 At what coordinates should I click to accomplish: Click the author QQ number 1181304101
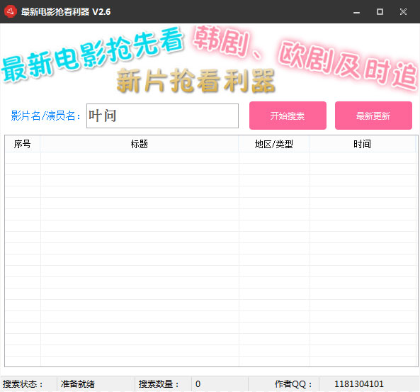pyautogui.click(x=359, y=384)
